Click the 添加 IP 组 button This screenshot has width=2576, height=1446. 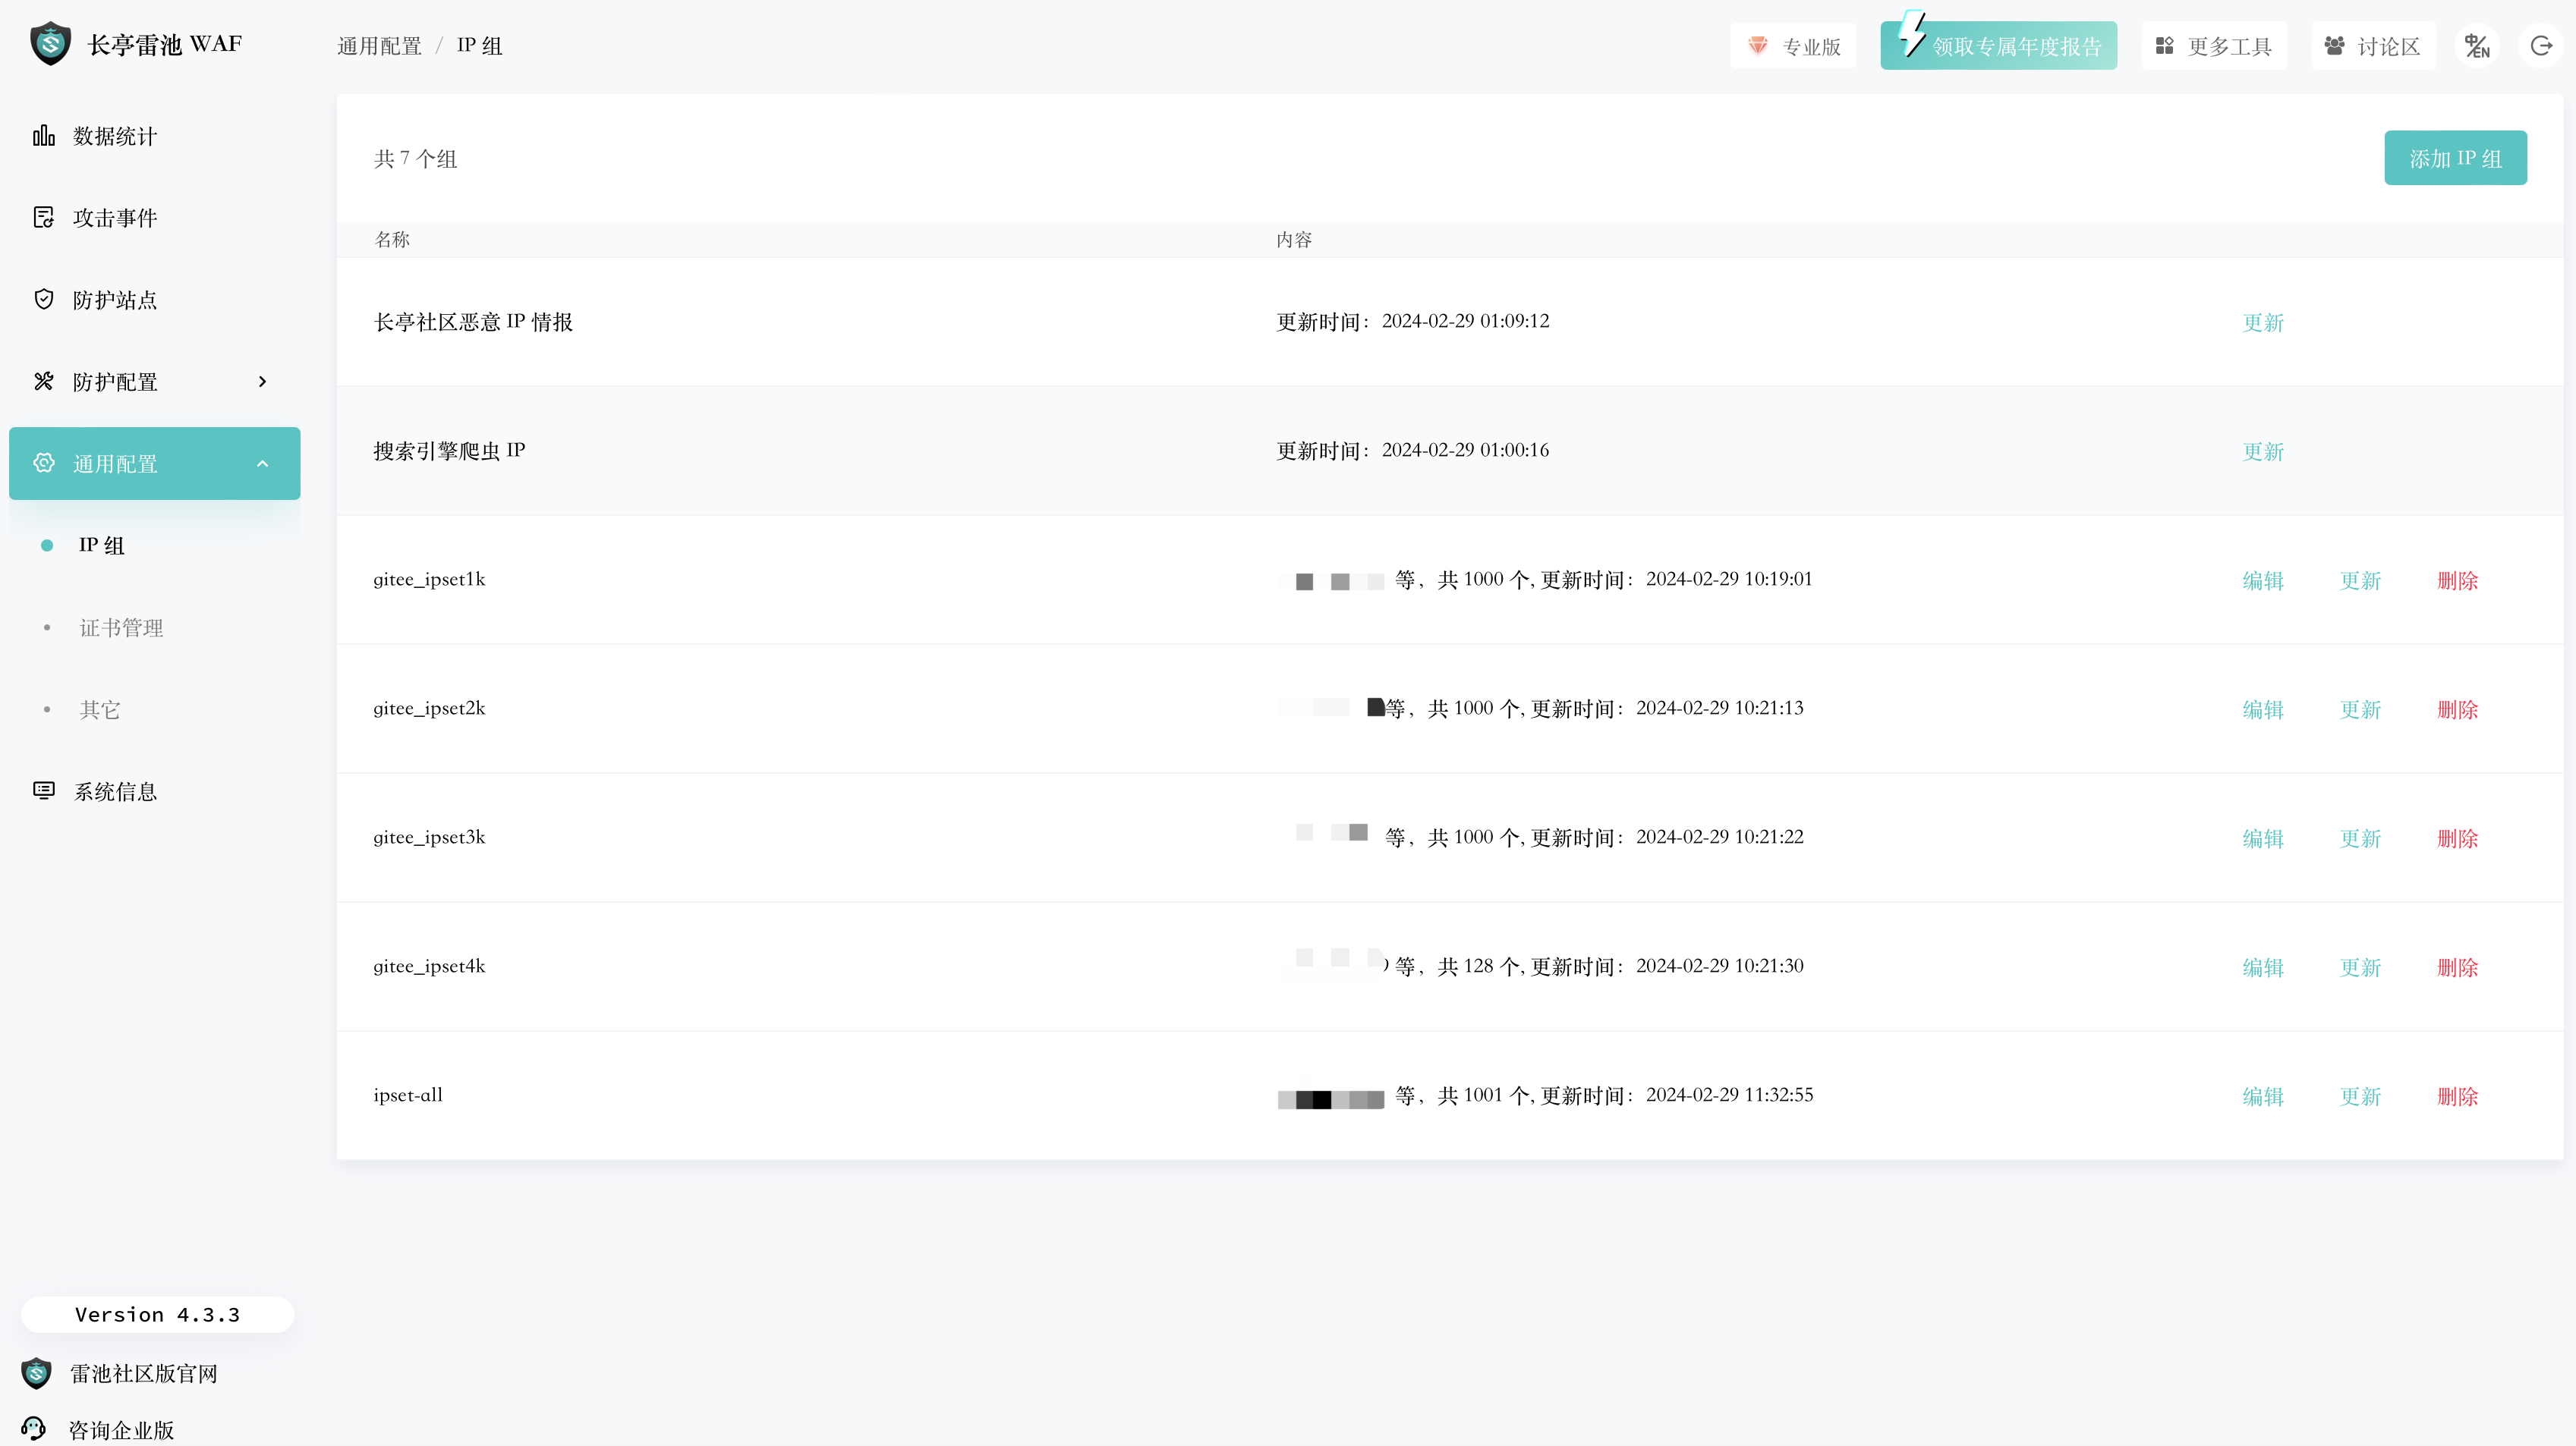click(x=2454, y=158)
